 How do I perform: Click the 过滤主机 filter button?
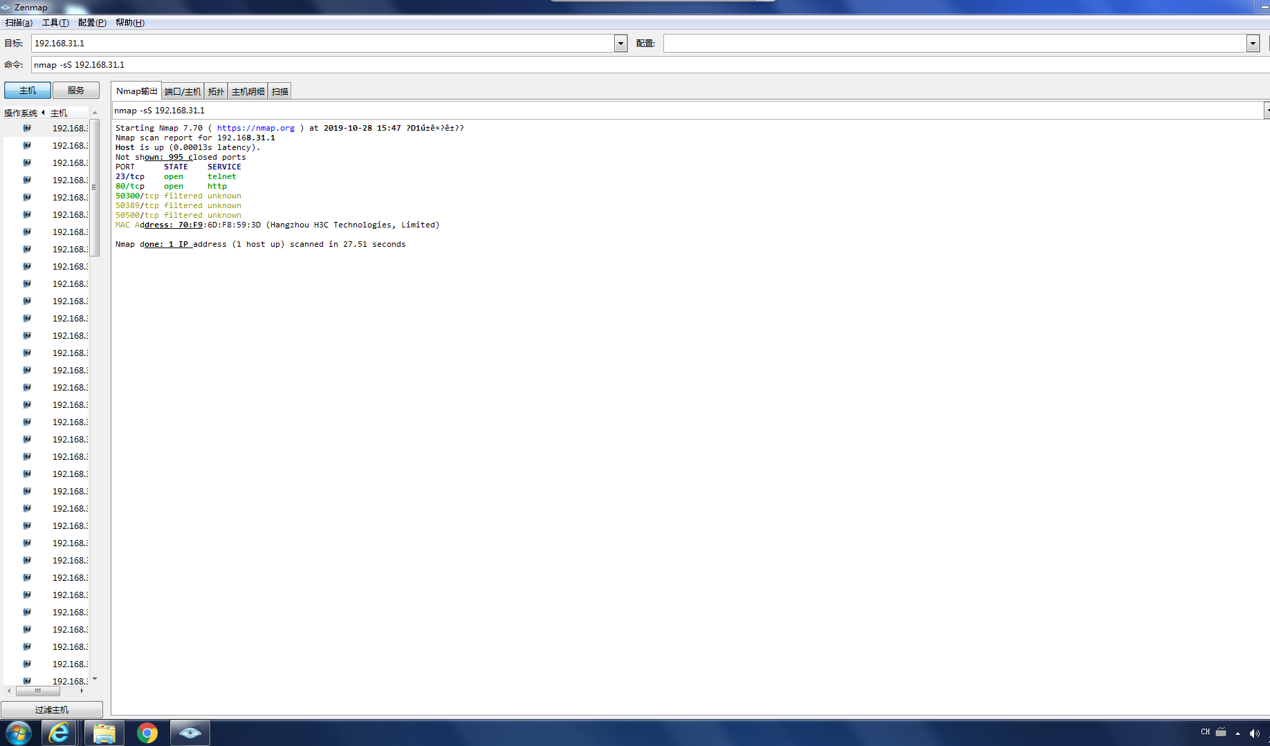pos(52,710)
